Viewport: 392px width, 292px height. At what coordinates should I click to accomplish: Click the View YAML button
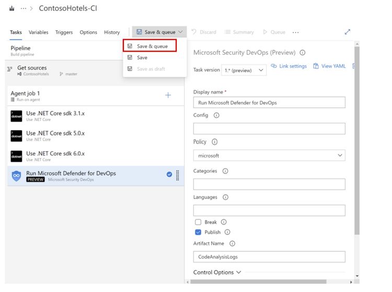coord(329,66)
